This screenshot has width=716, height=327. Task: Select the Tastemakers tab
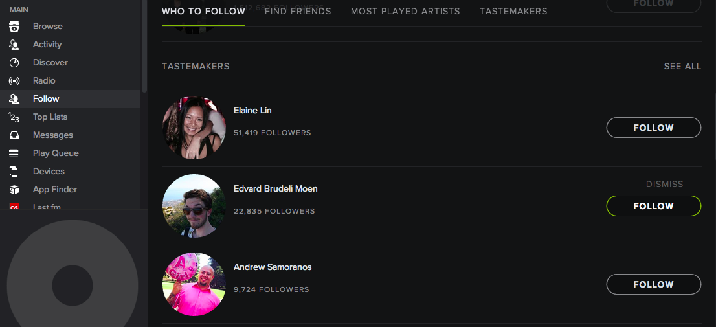513,11
